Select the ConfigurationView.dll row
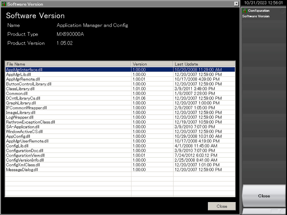287x215 pixels. (120, 155)
